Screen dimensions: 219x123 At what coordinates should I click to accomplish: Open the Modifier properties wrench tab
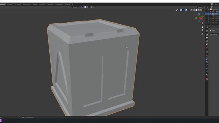(207, 59)
